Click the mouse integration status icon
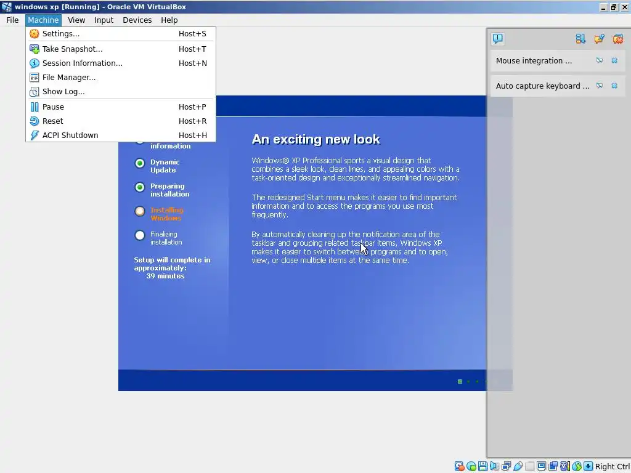This screenshot has width=631, height=473. pyautogui.click(x=577, y=466)
